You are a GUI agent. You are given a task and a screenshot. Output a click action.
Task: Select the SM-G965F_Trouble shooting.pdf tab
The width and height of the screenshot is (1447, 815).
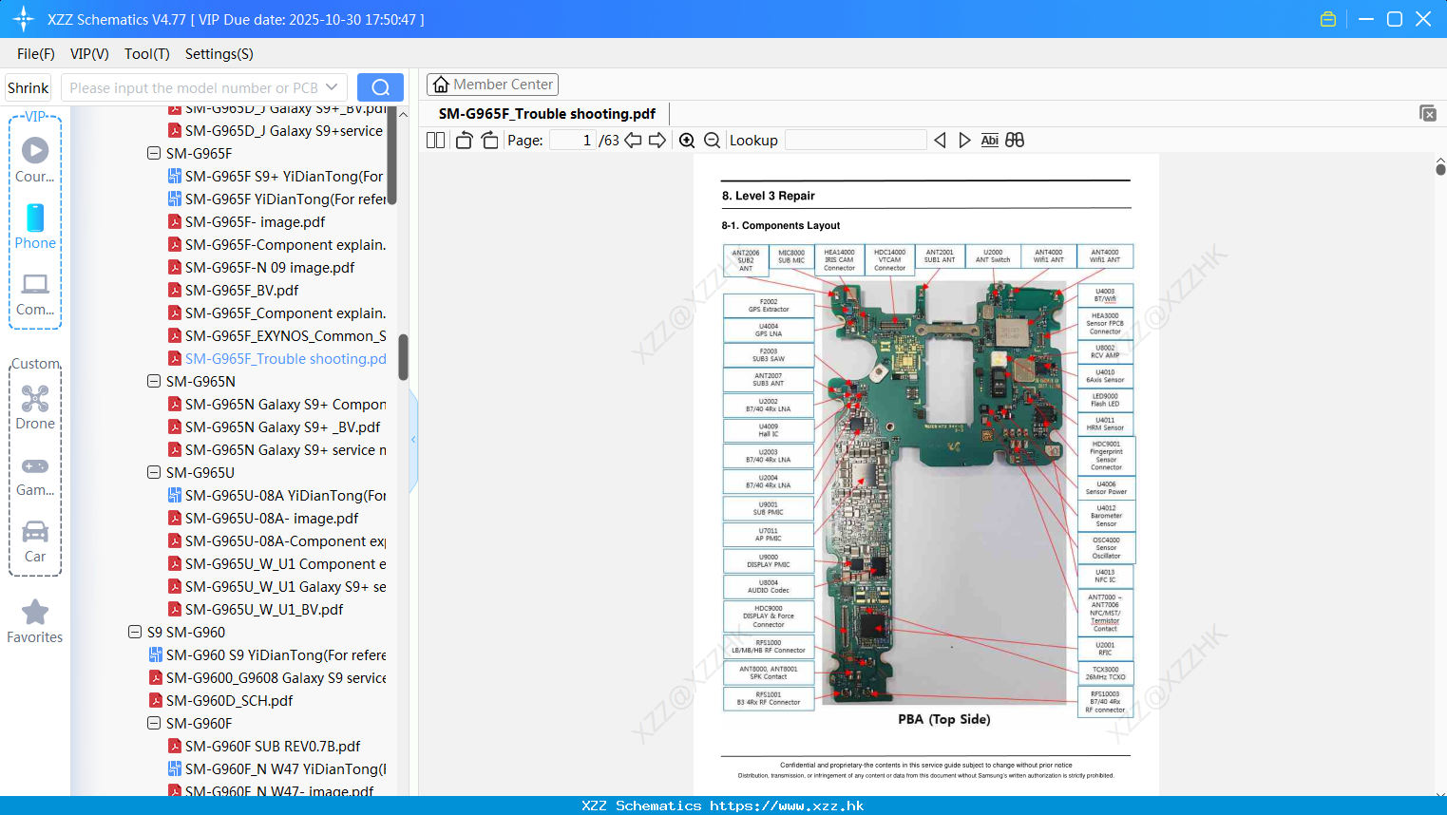547,114
